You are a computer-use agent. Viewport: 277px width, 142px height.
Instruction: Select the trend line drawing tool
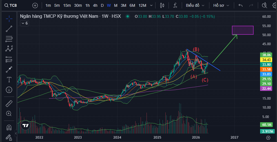point(9,29)
